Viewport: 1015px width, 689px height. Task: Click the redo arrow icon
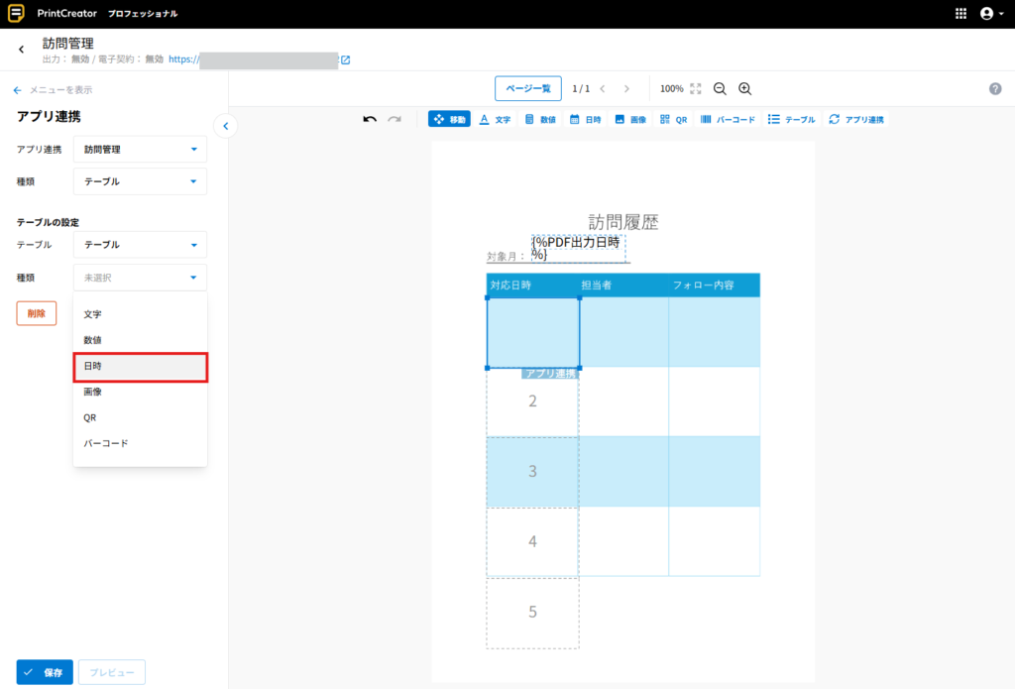pyautogui.click(x=395, y=119)
